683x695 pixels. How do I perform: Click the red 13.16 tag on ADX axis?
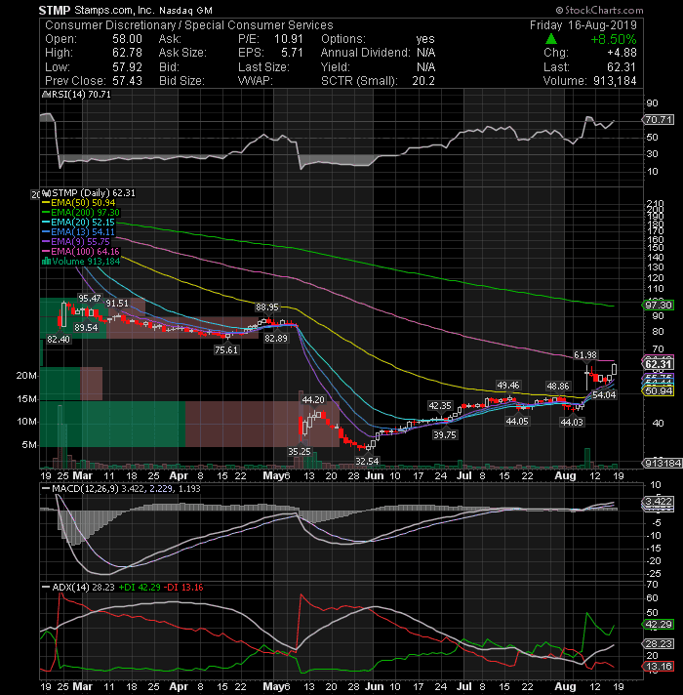click(659, 666)
